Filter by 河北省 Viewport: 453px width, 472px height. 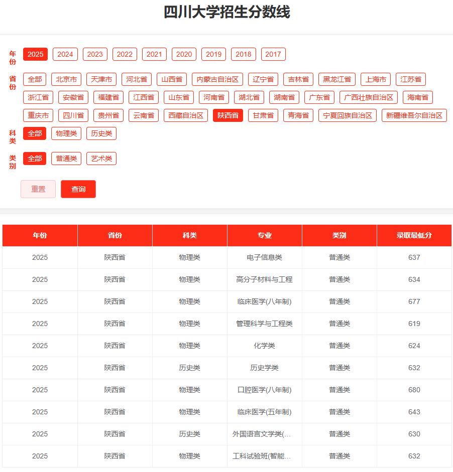coord(137,79)
